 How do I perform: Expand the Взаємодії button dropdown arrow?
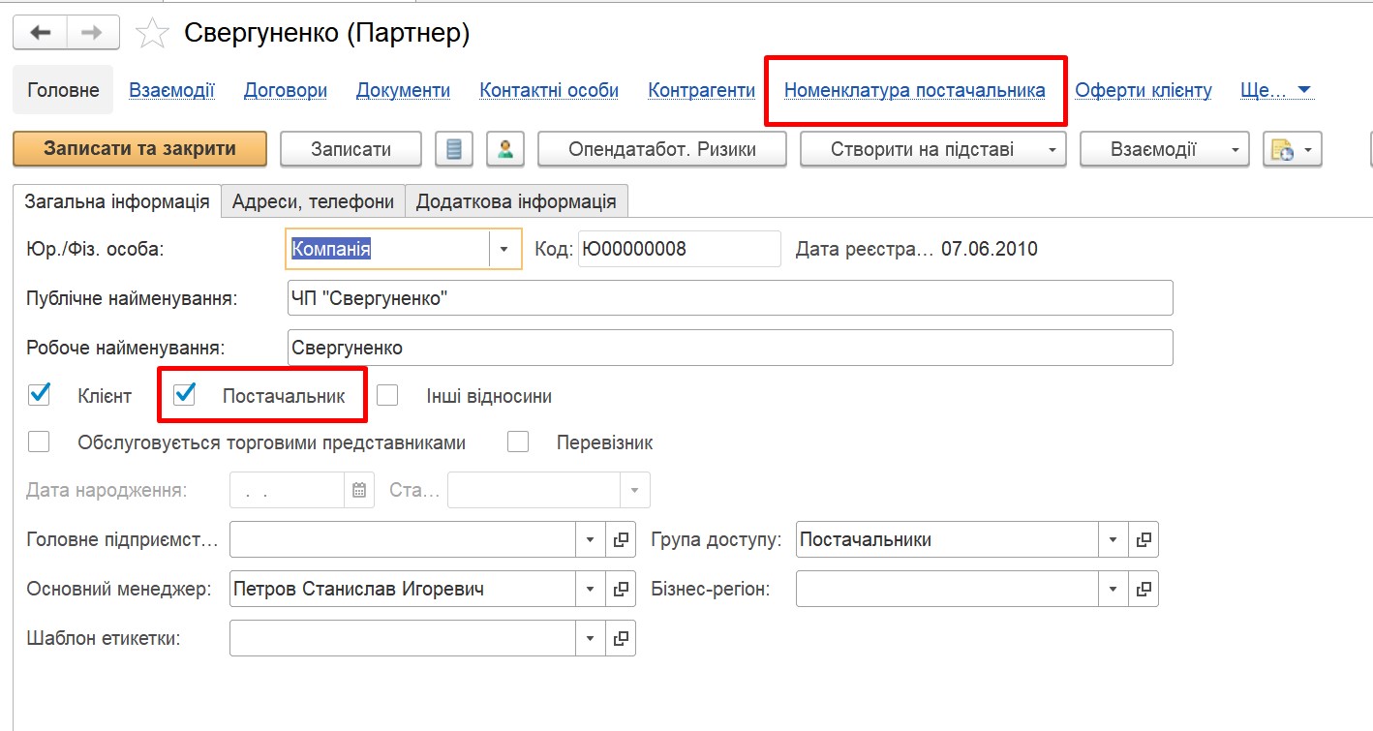(1236, 149)
